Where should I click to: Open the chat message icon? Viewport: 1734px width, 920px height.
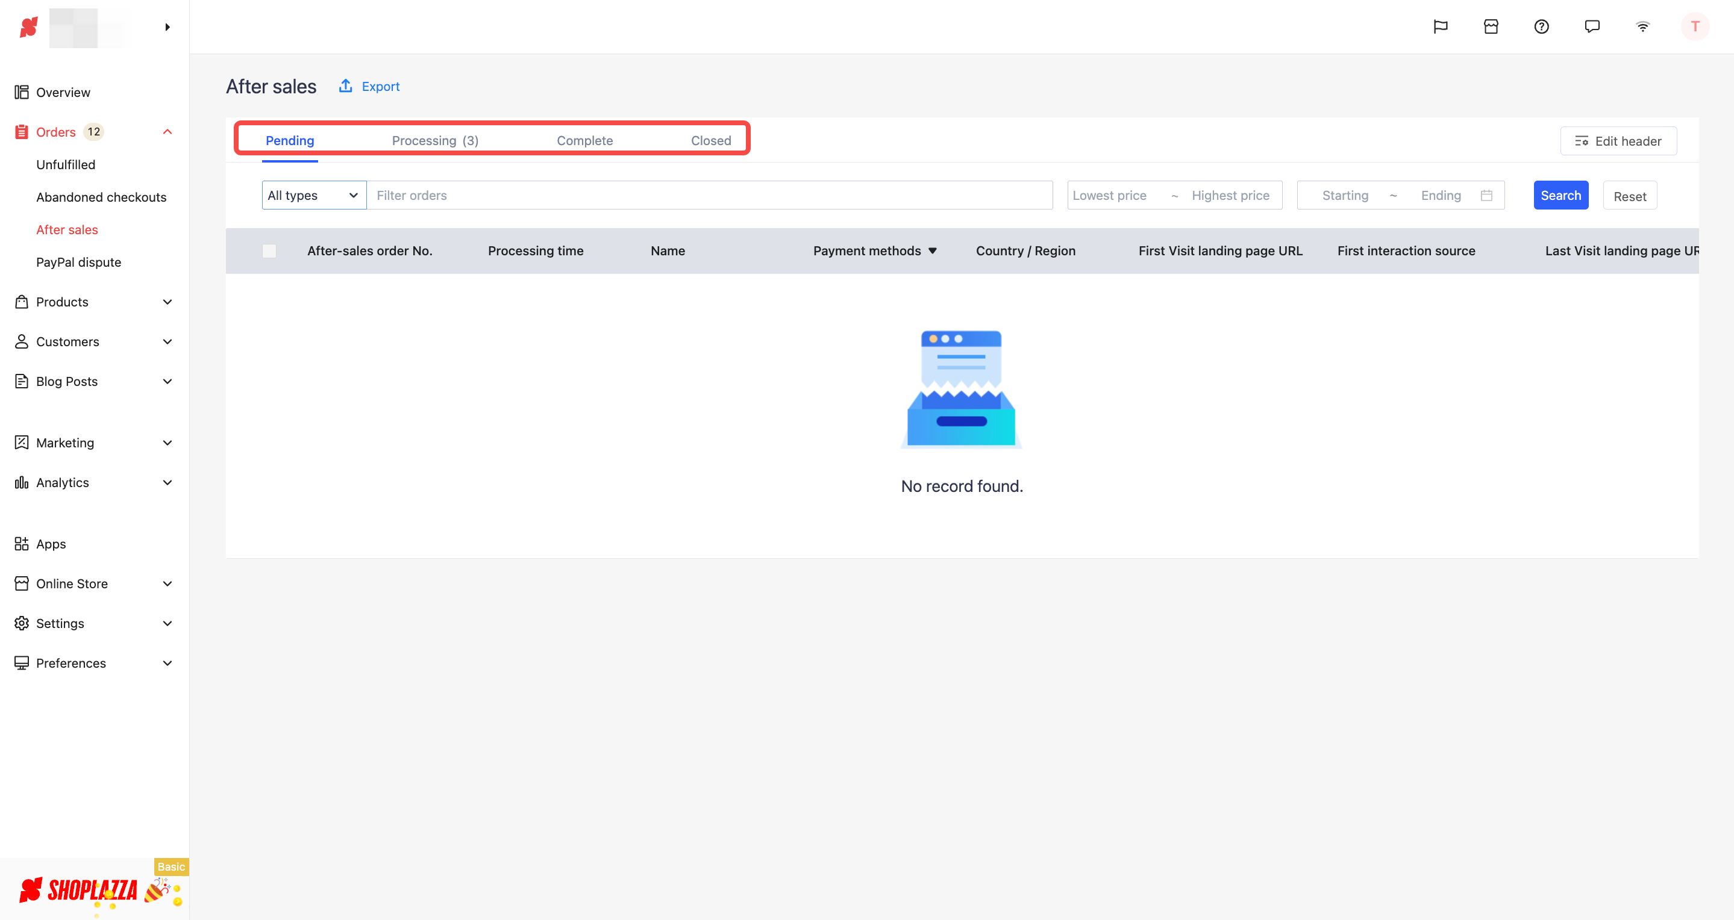point(1592,27)
